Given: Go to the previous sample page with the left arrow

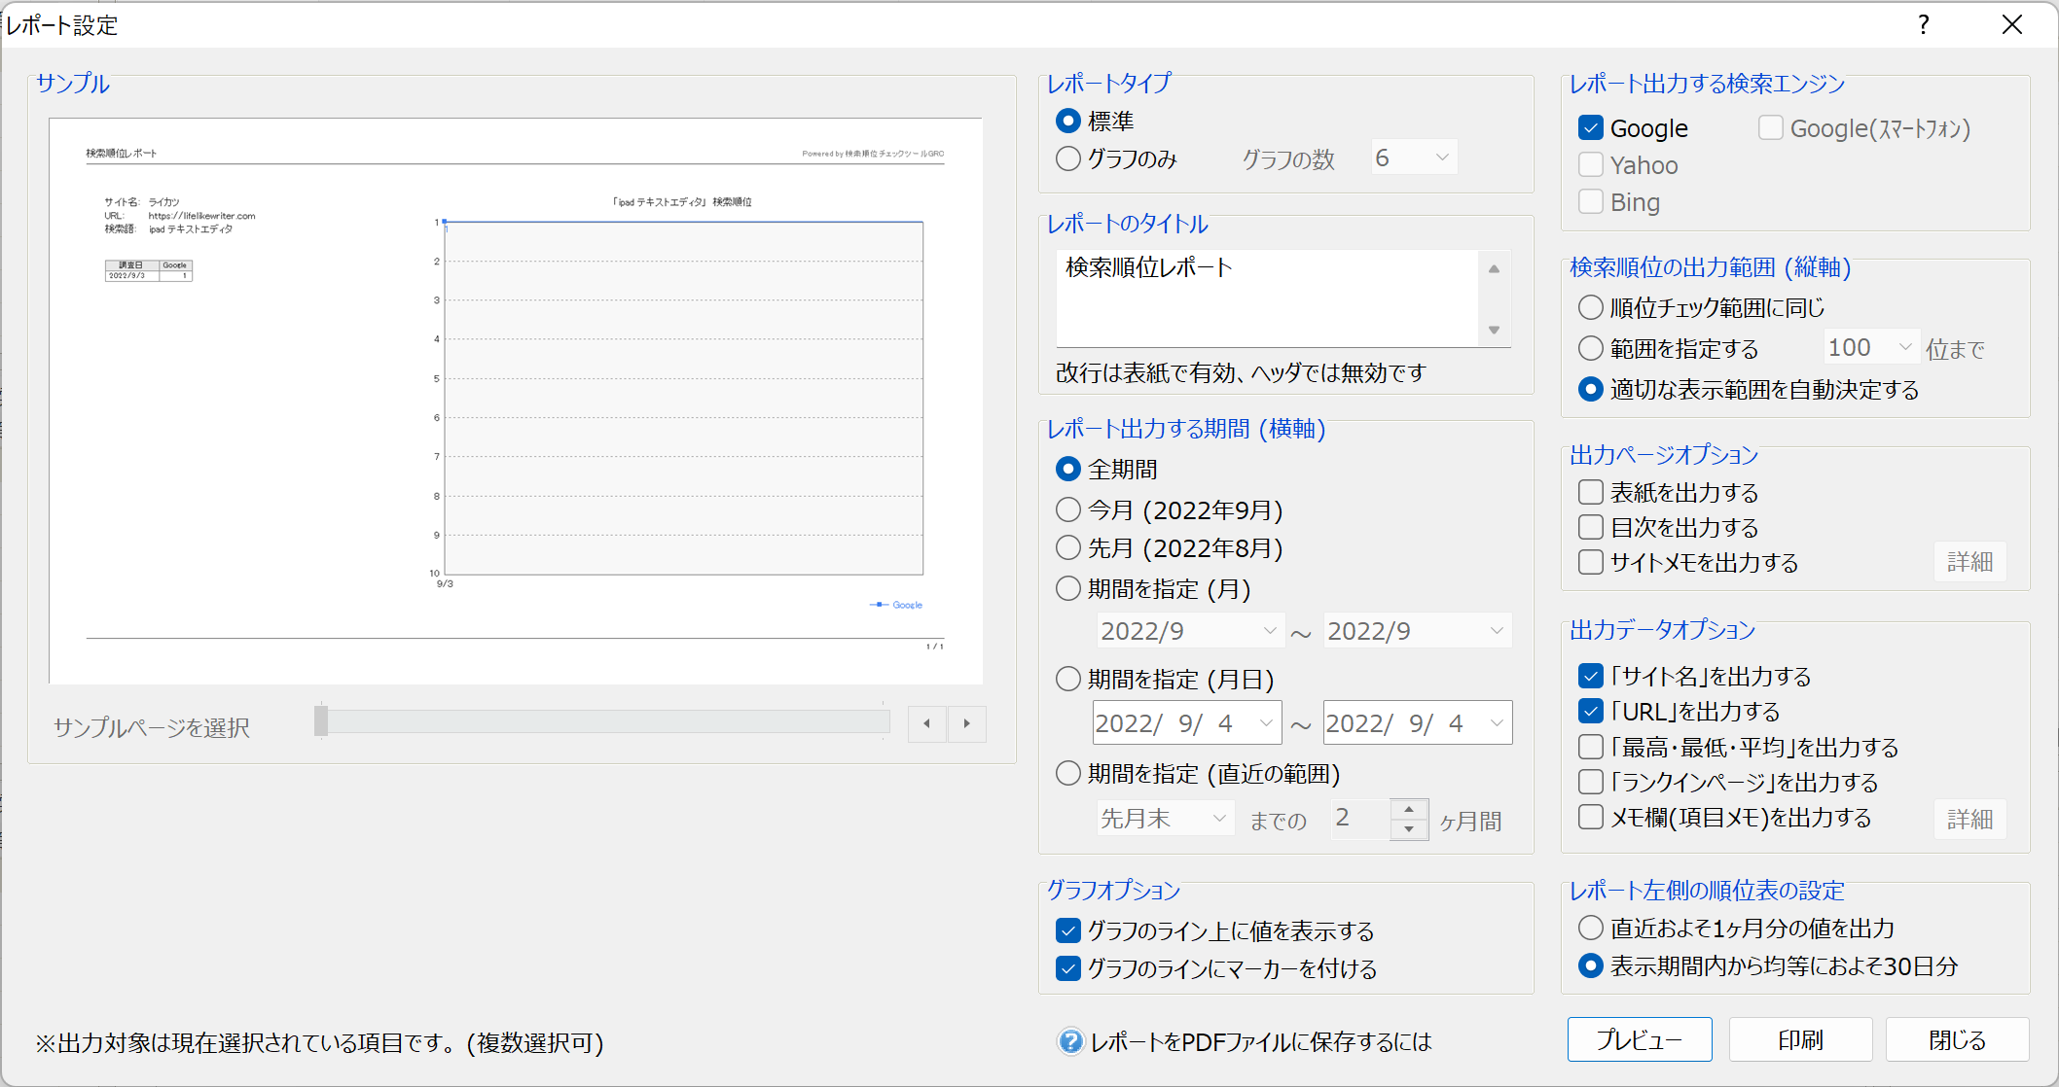Looking at the screenshot, I should (x=926, y=723).
